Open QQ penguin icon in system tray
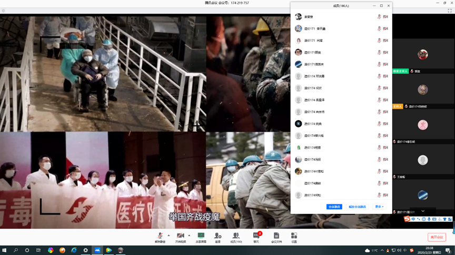The image size is (455, 255). tap(388, 250)
